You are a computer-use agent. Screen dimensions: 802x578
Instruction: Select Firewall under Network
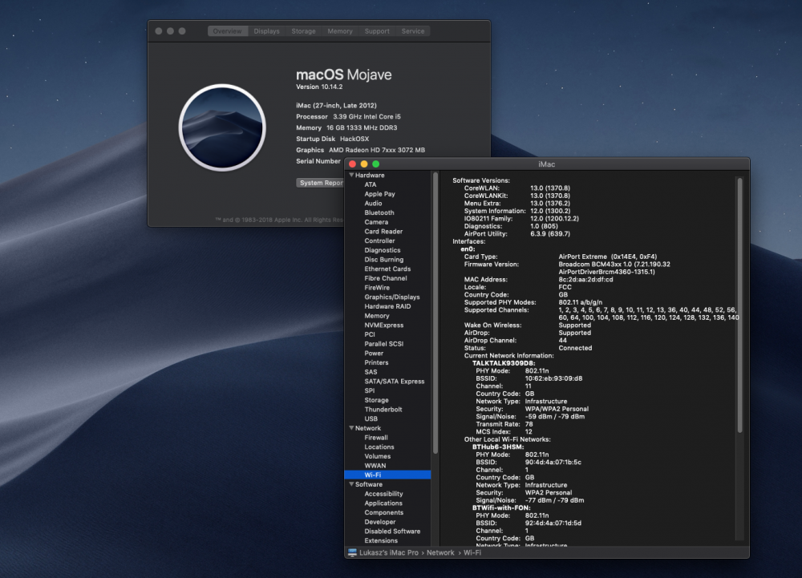(376, 438)
